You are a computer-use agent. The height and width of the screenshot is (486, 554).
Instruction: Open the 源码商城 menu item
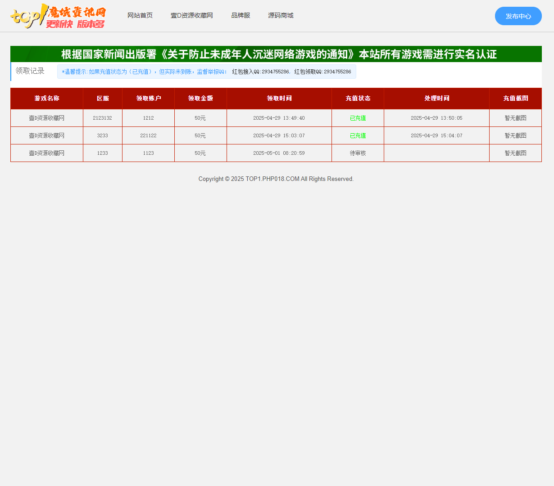click(x=281, y=16)
